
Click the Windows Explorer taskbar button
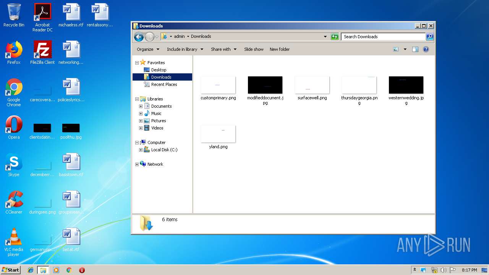(43, 270)
